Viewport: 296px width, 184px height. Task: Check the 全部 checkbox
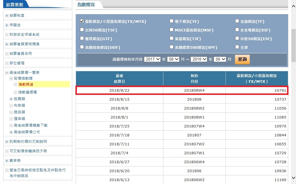click(237, 47)
